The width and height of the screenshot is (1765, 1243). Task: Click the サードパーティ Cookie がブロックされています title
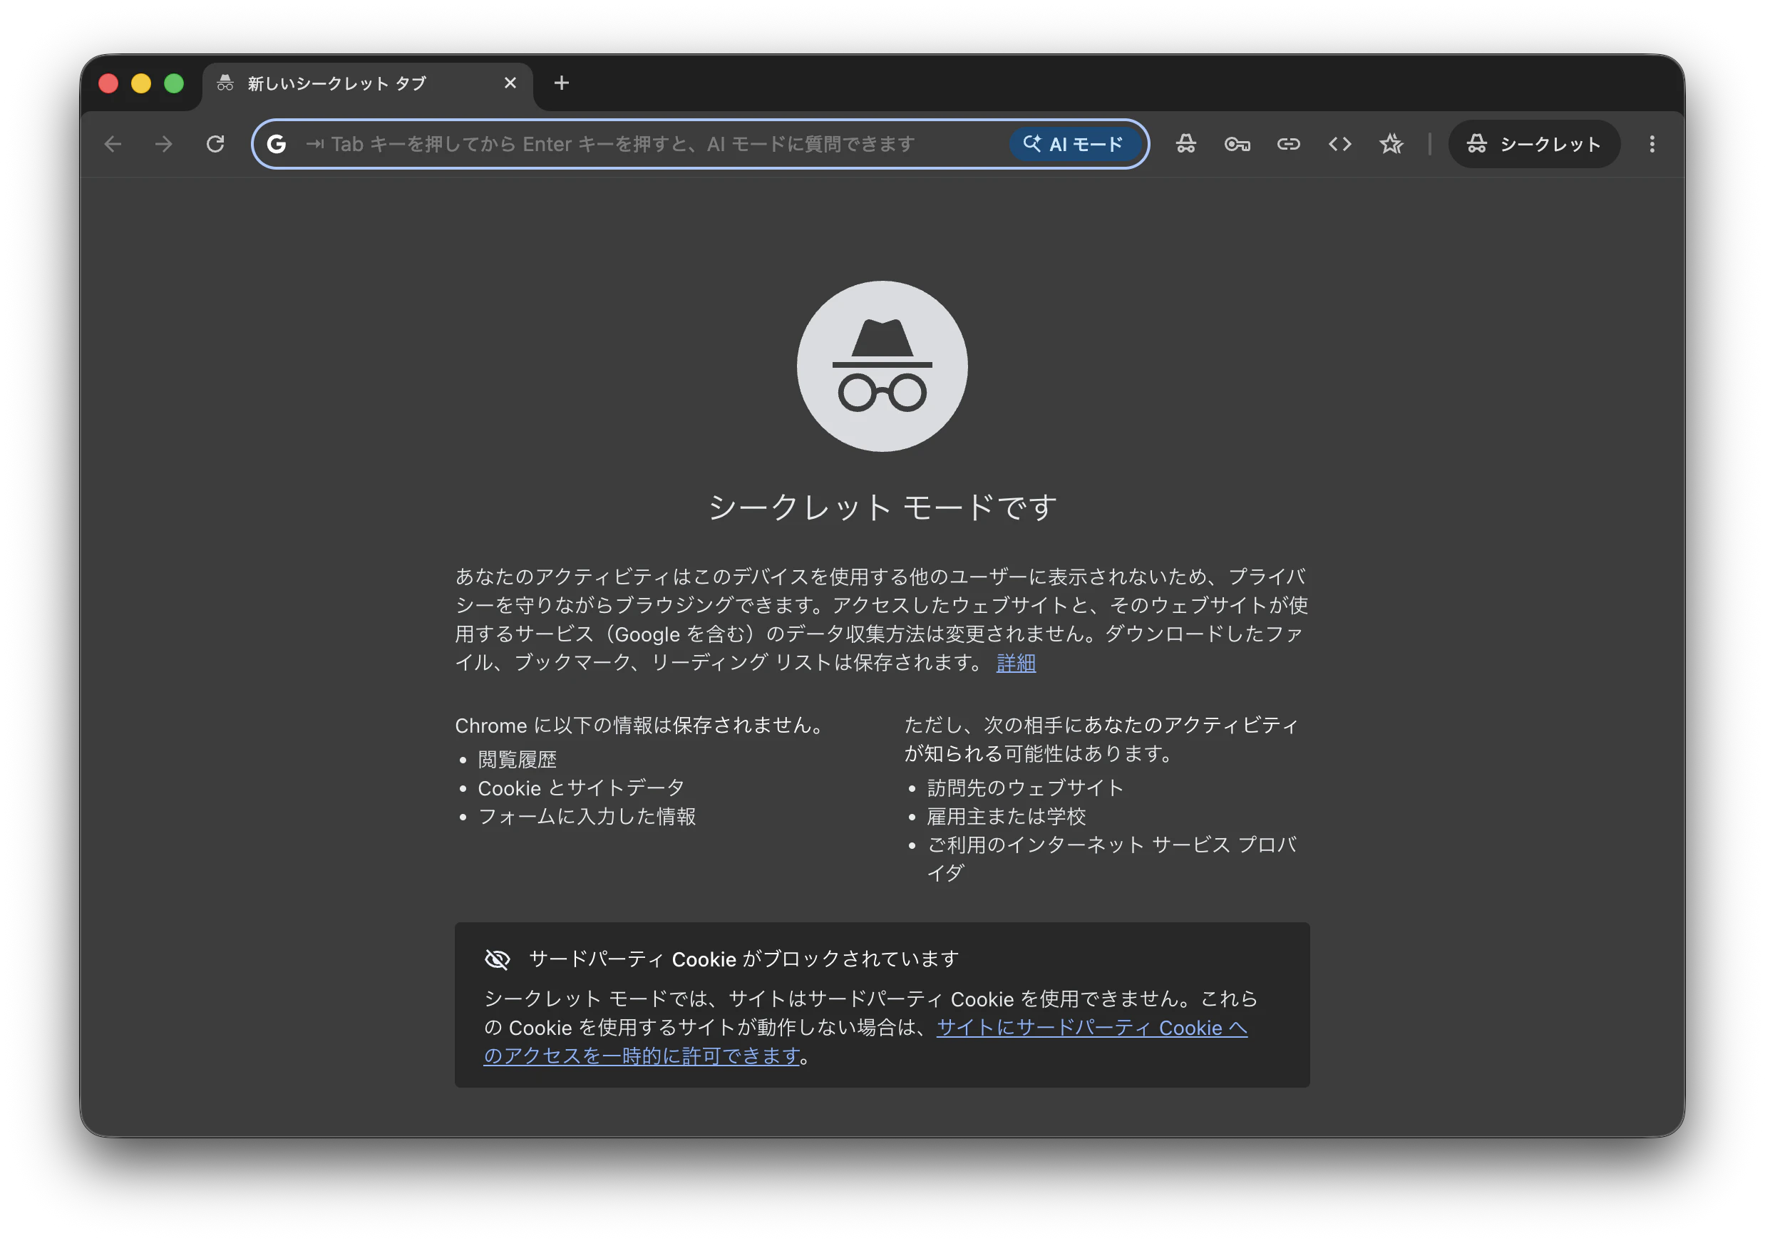[x=744, y=959]
